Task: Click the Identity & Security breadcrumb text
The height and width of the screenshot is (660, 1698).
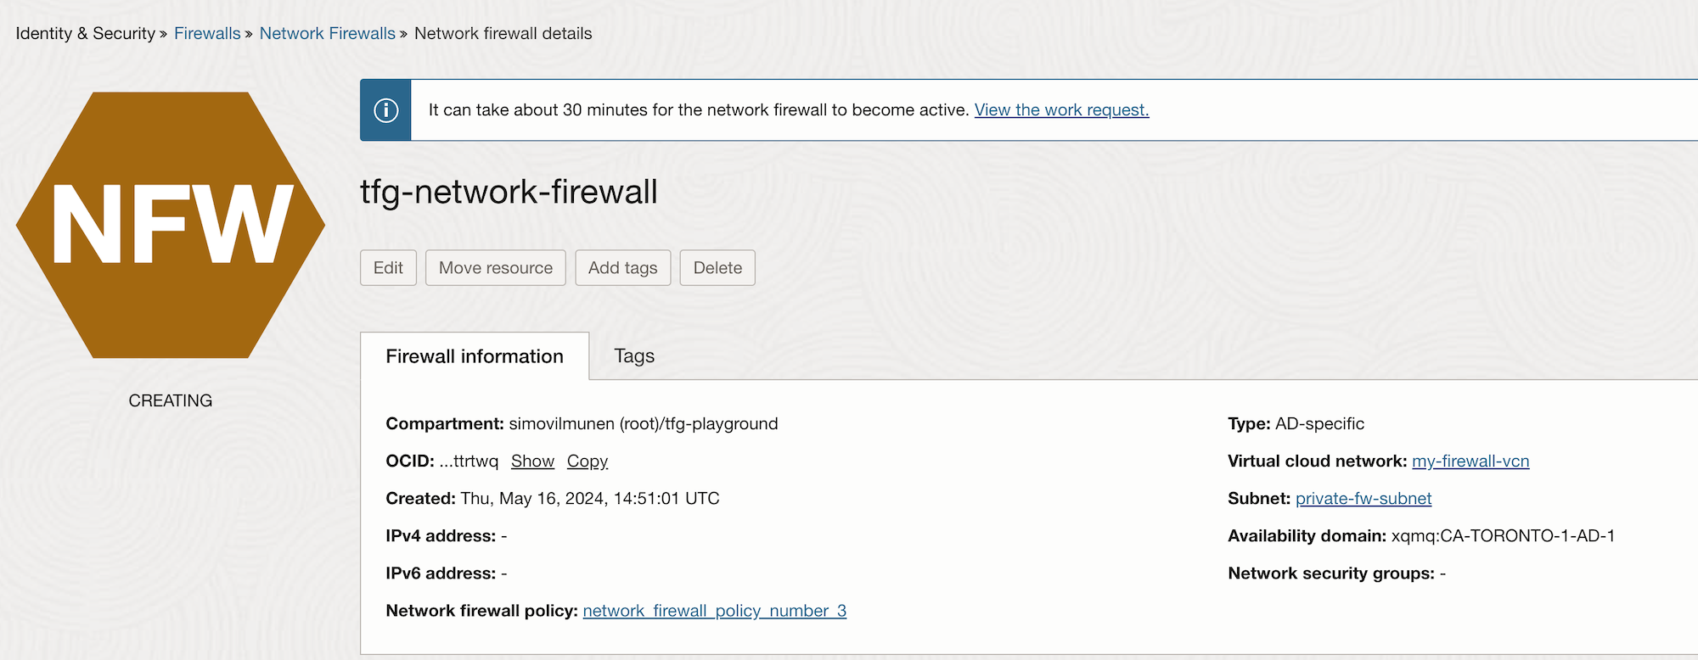Action: click(x=85, y=33)
